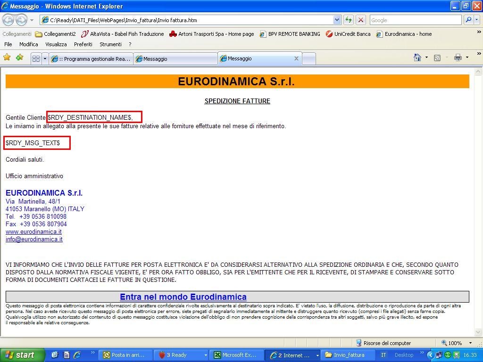Open the Modifica menu
Viewport: 483px width, 362px height.
29,44
